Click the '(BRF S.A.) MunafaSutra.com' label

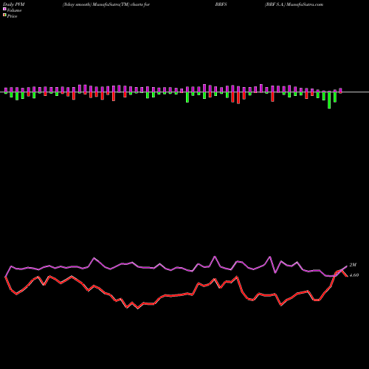tap(294, 4)
